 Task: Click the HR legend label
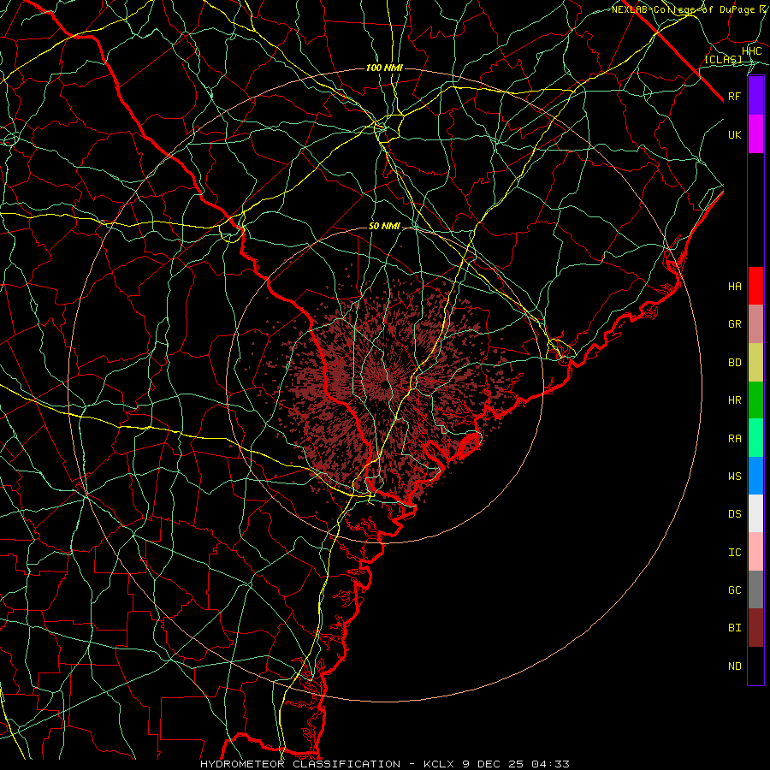(x=735, y=400)
